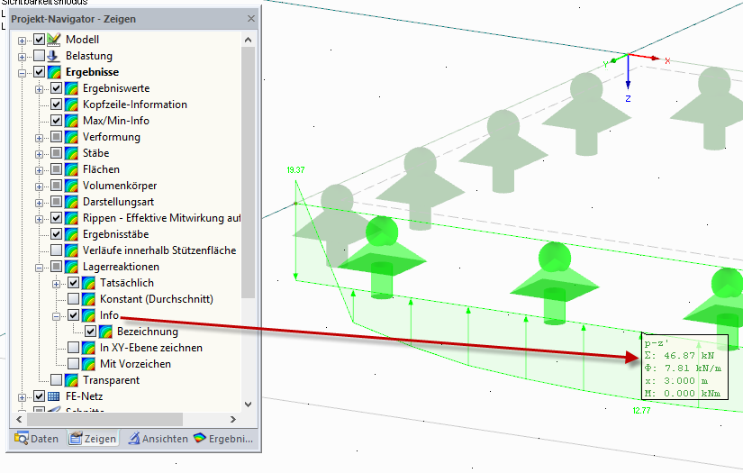Switch to the Daten tab
743x473 pixels.
coord(37,439)
